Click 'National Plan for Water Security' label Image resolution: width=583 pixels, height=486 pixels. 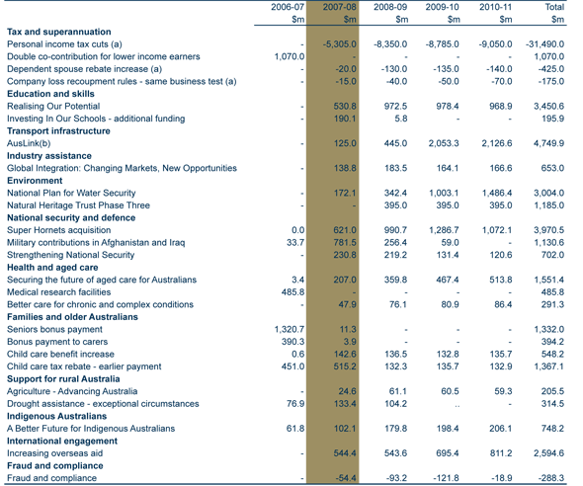coord(71,193)
